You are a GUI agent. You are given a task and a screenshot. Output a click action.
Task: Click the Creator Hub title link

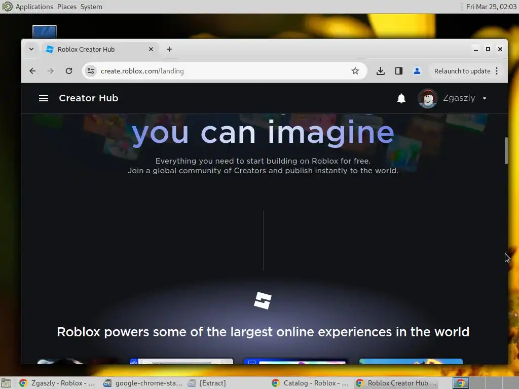click(x=88, y=98)
